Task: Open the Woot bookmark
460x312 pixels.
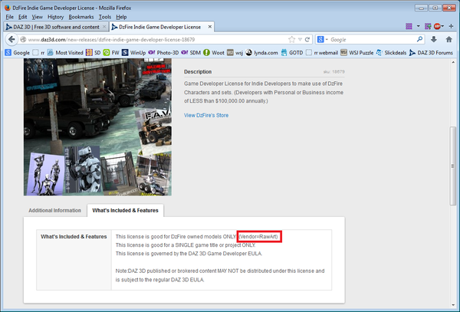Action: (x=214, y=52)
